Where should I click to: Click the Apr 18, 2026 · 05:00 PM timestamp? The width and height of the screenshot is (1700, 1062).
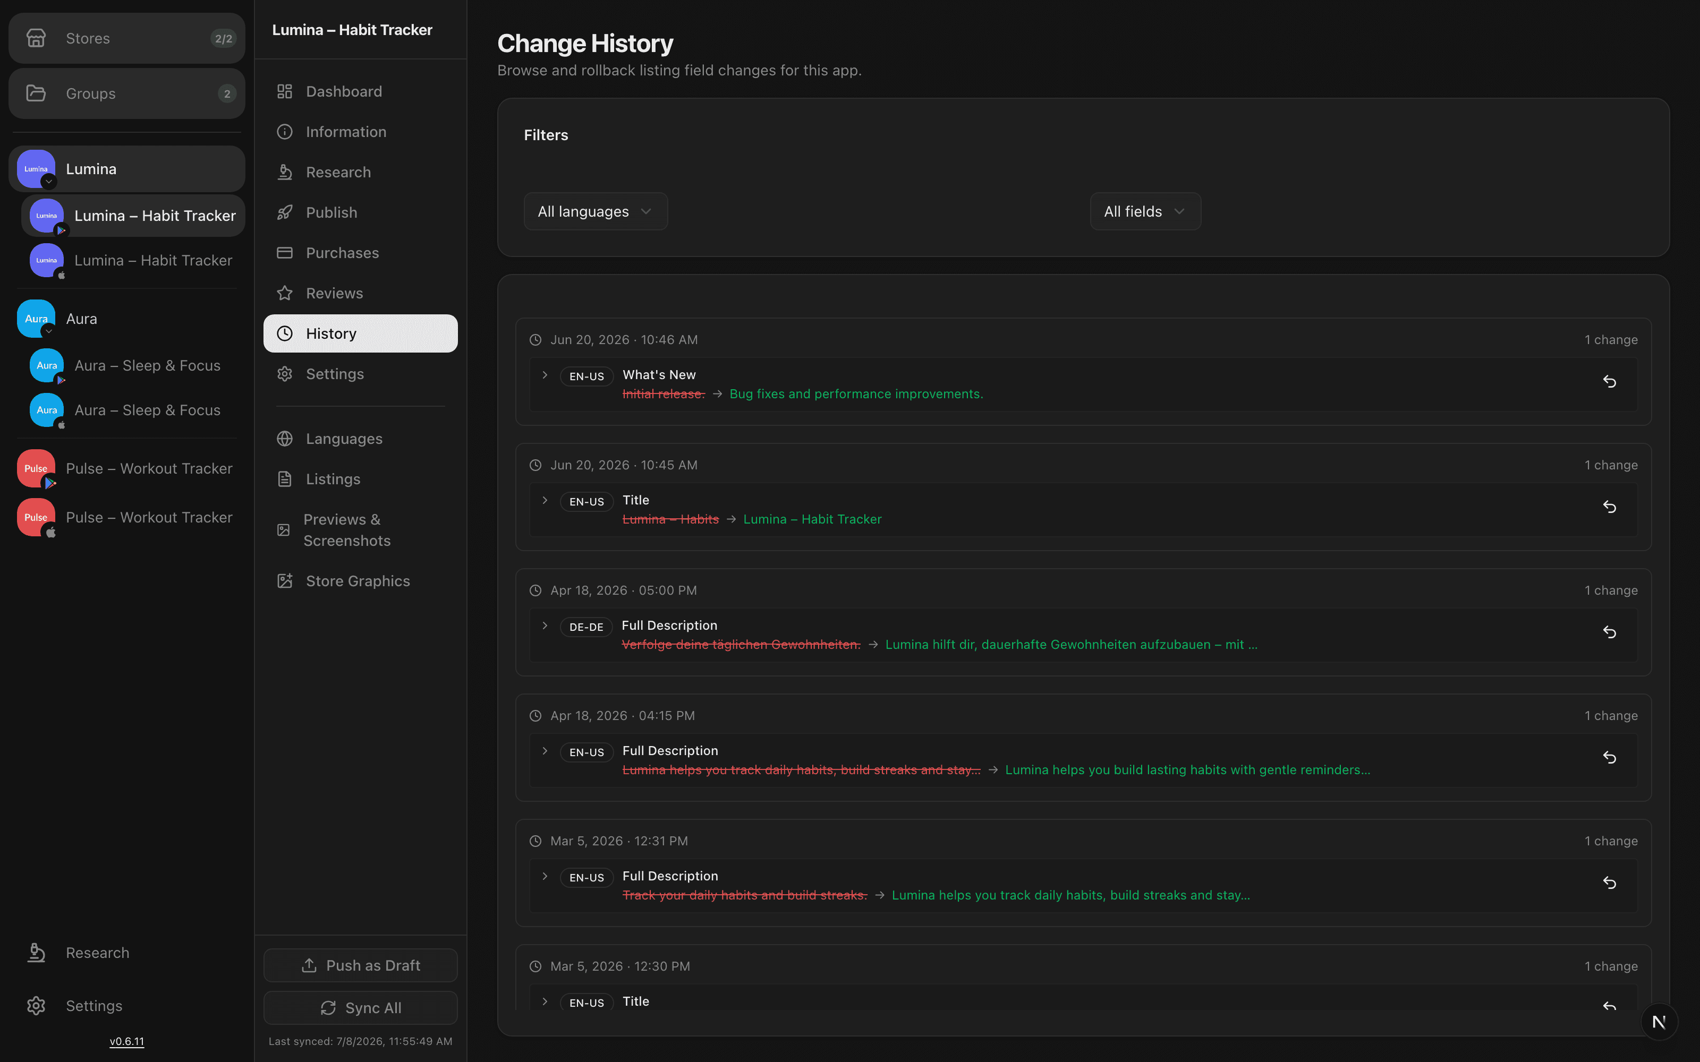pyautogui.click(x=624, y=590)
